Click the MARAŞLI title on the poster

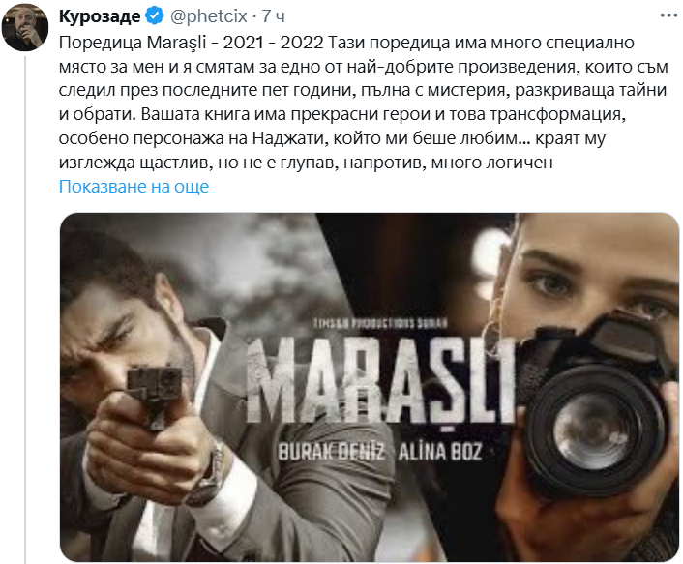[x=381, y=381]
